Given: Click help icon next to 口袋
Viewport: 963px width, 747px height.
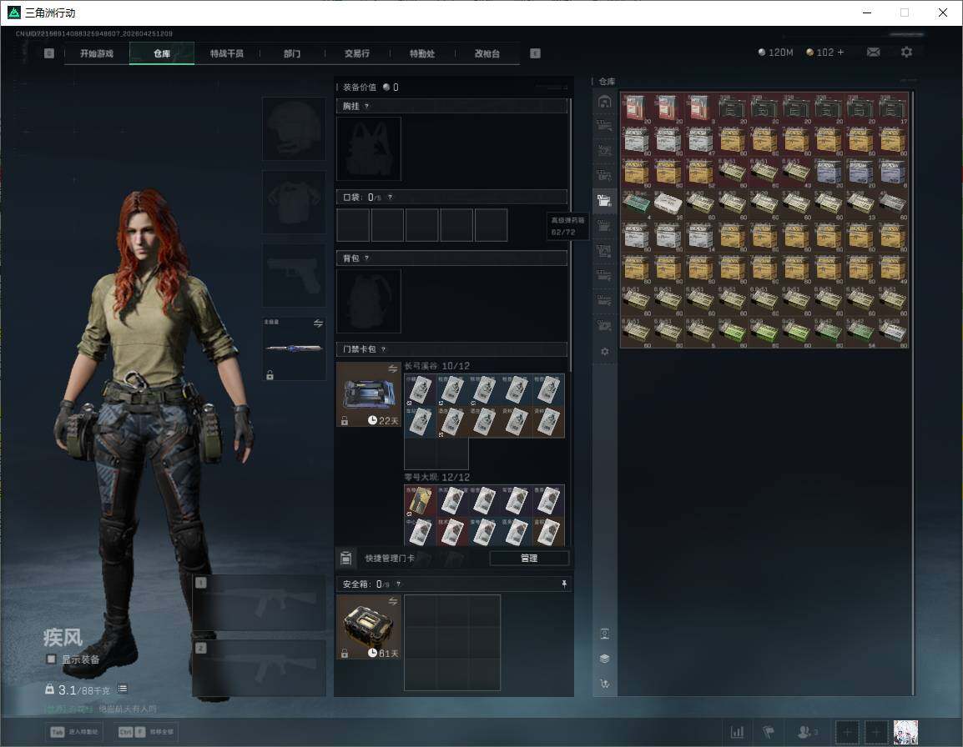Looking at the screenshot, I should click(390, 198).
